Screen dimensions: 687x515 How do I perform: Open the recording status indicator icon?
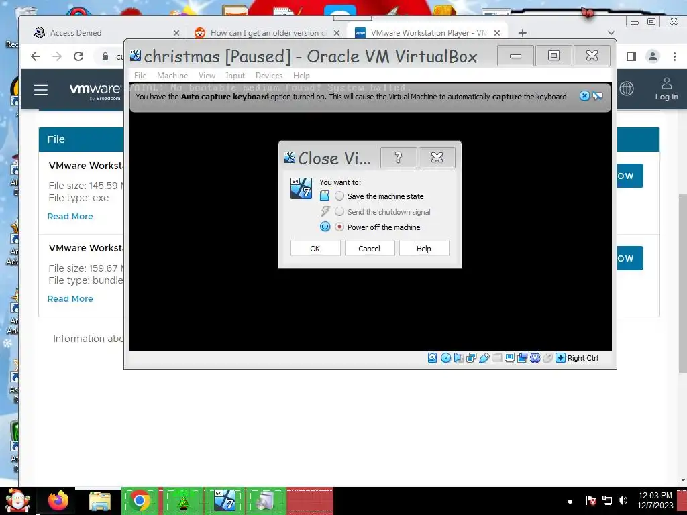(522, 358)
